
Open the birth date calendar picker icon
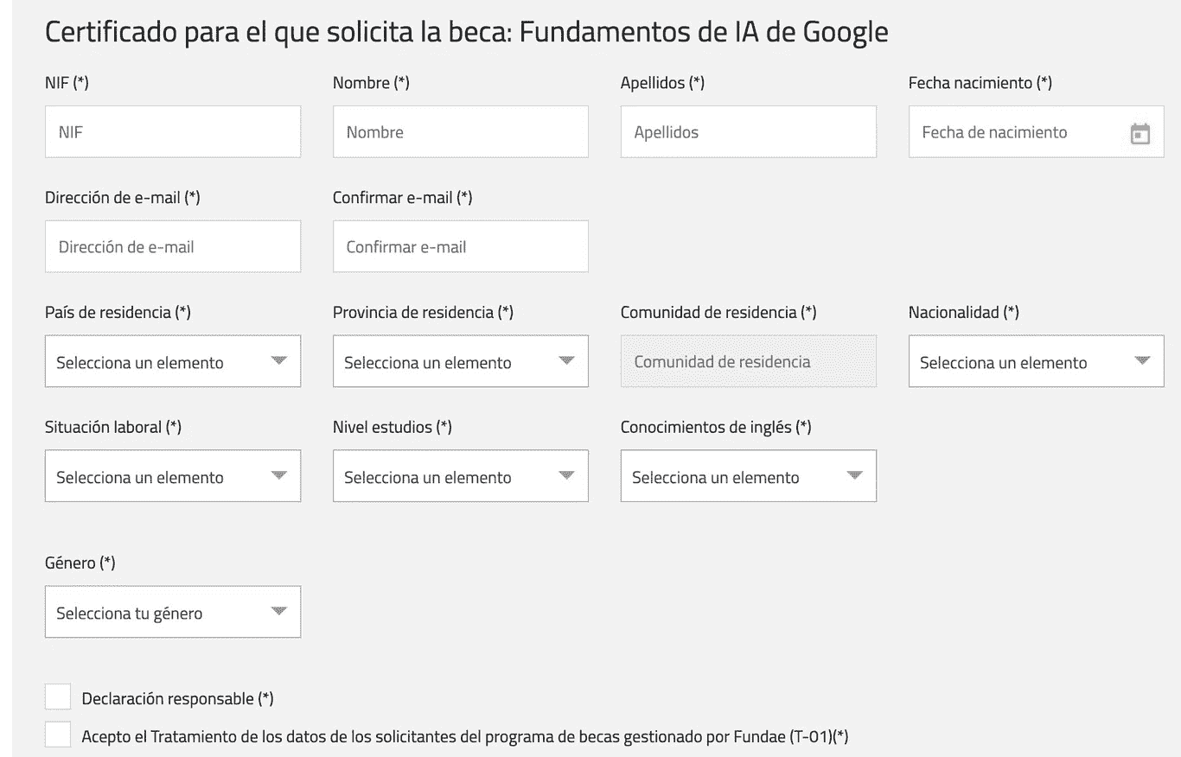point(1140,133)
